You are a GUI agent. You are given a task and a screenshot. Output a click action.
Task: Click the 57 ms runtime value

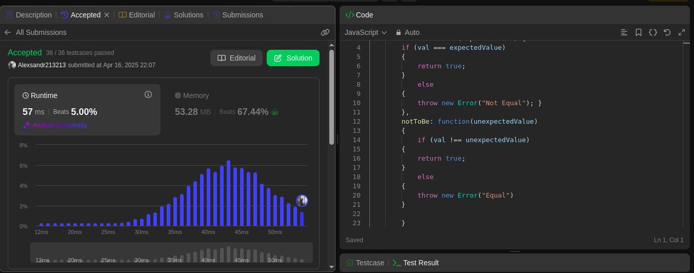tap(33, 112)
